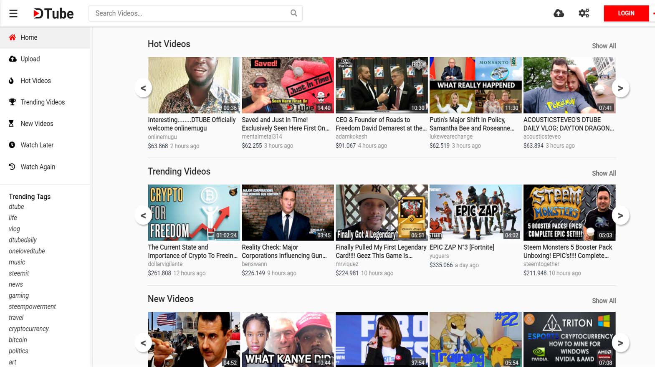Click the Watch Again history icon
655x367 pixels.
click(x=12, y=167)
